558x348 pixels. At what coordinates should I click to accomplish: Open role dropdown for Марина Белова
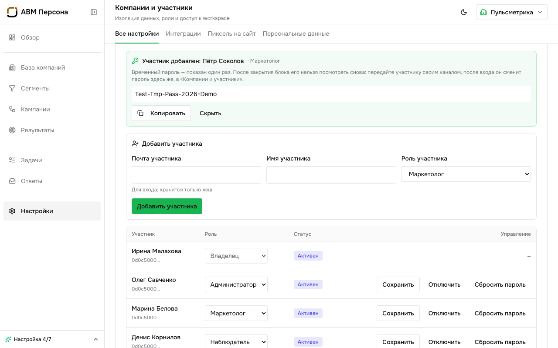tap(236, 313)
